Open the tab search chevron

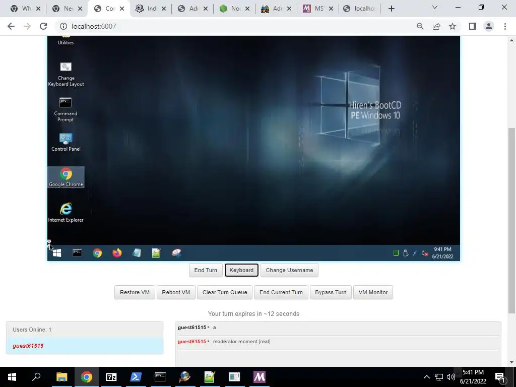(x=435, y=7)
